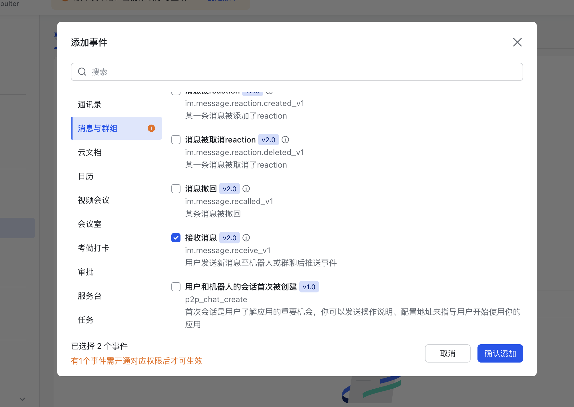Click the info icon beside 消息被取消reaction
This screenshot has height=407, width=574.
point(285,140)
